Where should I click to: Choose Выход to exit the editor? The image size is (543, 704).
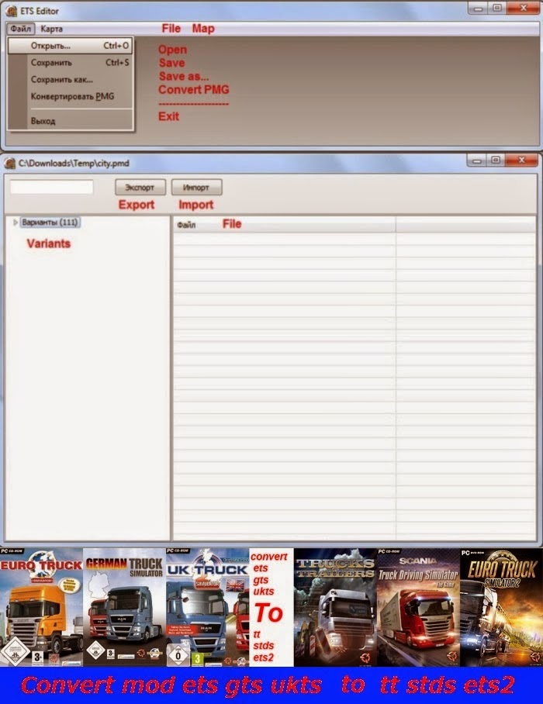tap(71, 121)
